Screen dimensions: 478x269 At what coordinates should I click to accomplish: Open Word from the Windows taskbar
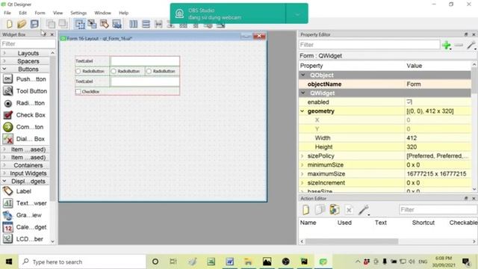(x=230, y=262)
